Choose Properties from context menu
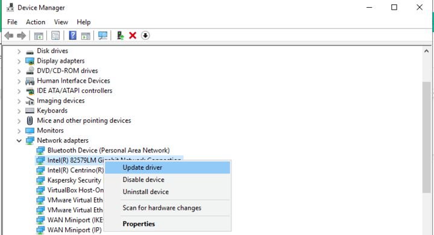 [168, 224]
